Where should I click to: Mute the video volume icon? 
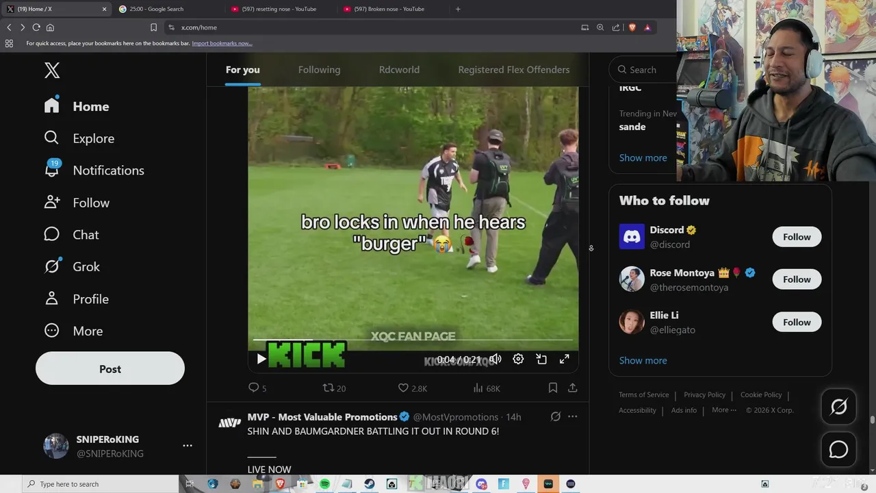click(495, 359)
